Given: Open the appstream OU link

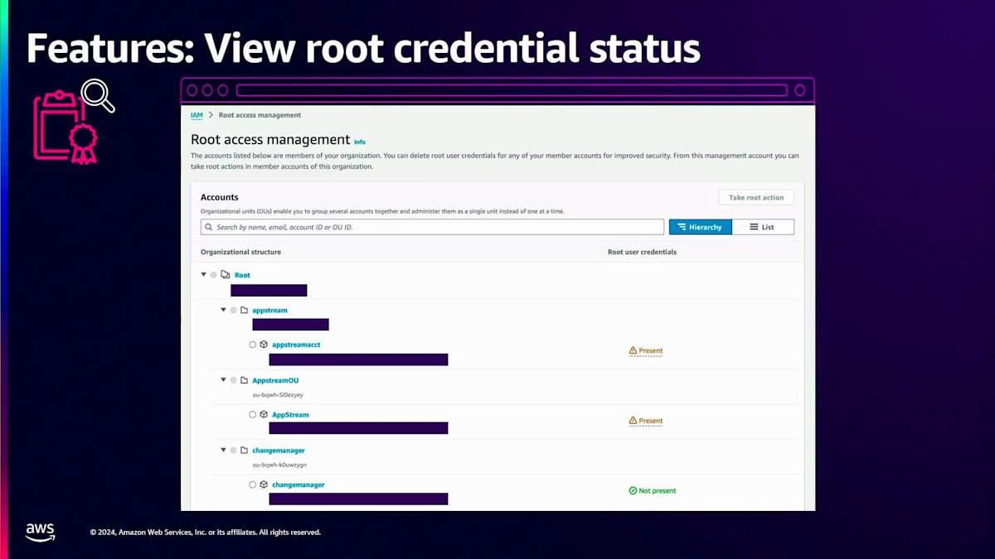Looking at the screenshot, I should click(269, 311).
